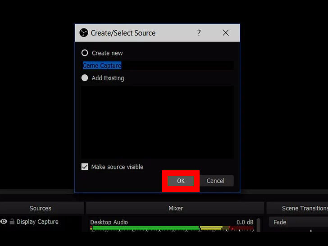Click the Sources panel header
328x246 pixels.
point(41,208)
